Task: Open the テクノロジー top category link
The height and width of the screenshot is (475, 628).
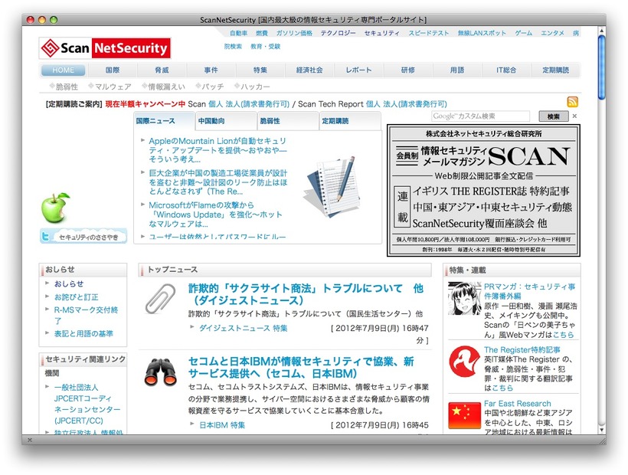Action: coord(338,33)
